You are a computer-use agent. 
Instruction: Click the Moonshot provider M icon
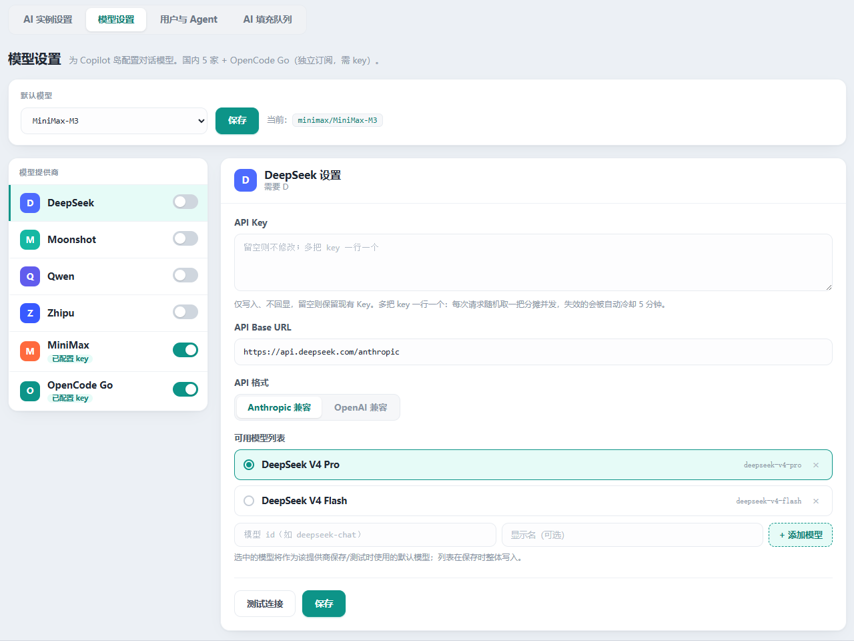(30, 240)
